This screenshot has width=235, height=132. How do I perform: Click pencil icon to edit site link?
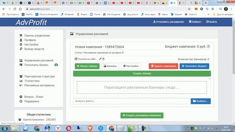point(100,59)
